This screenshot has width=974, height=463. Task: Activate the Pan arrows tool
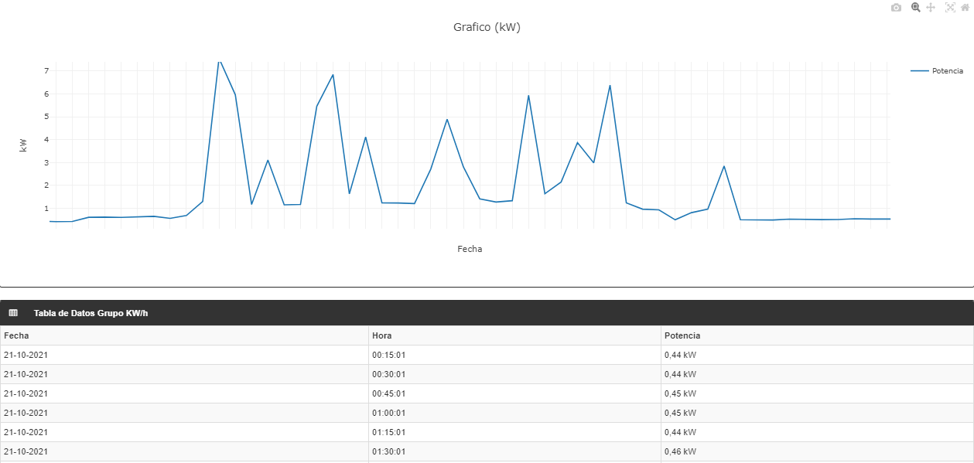[x=931, y=8]
